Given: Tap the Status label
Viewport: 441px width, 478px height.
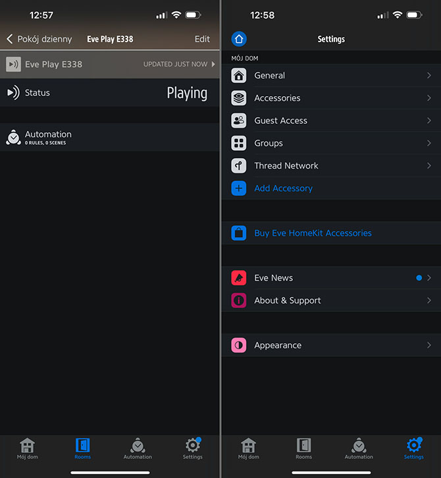Looking at the screenshot, I should click(x=37, y=93).
